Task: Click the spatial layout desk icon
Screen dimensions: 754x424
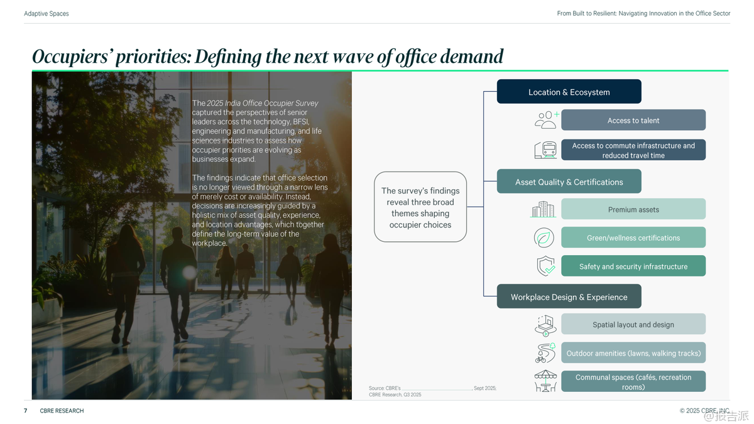Action: click(545, 325)
